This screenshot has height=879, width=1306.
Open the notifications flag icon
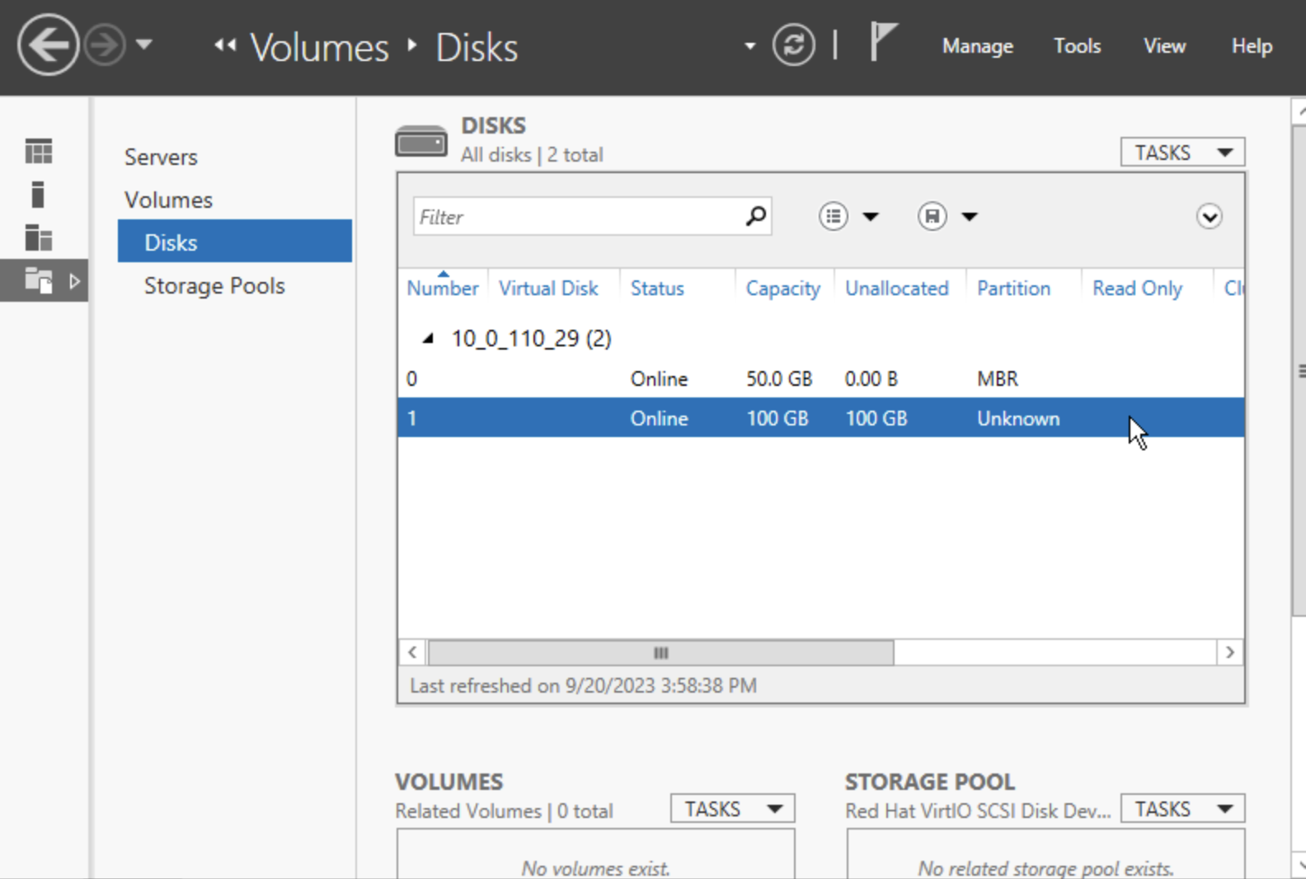coord(882,42)
